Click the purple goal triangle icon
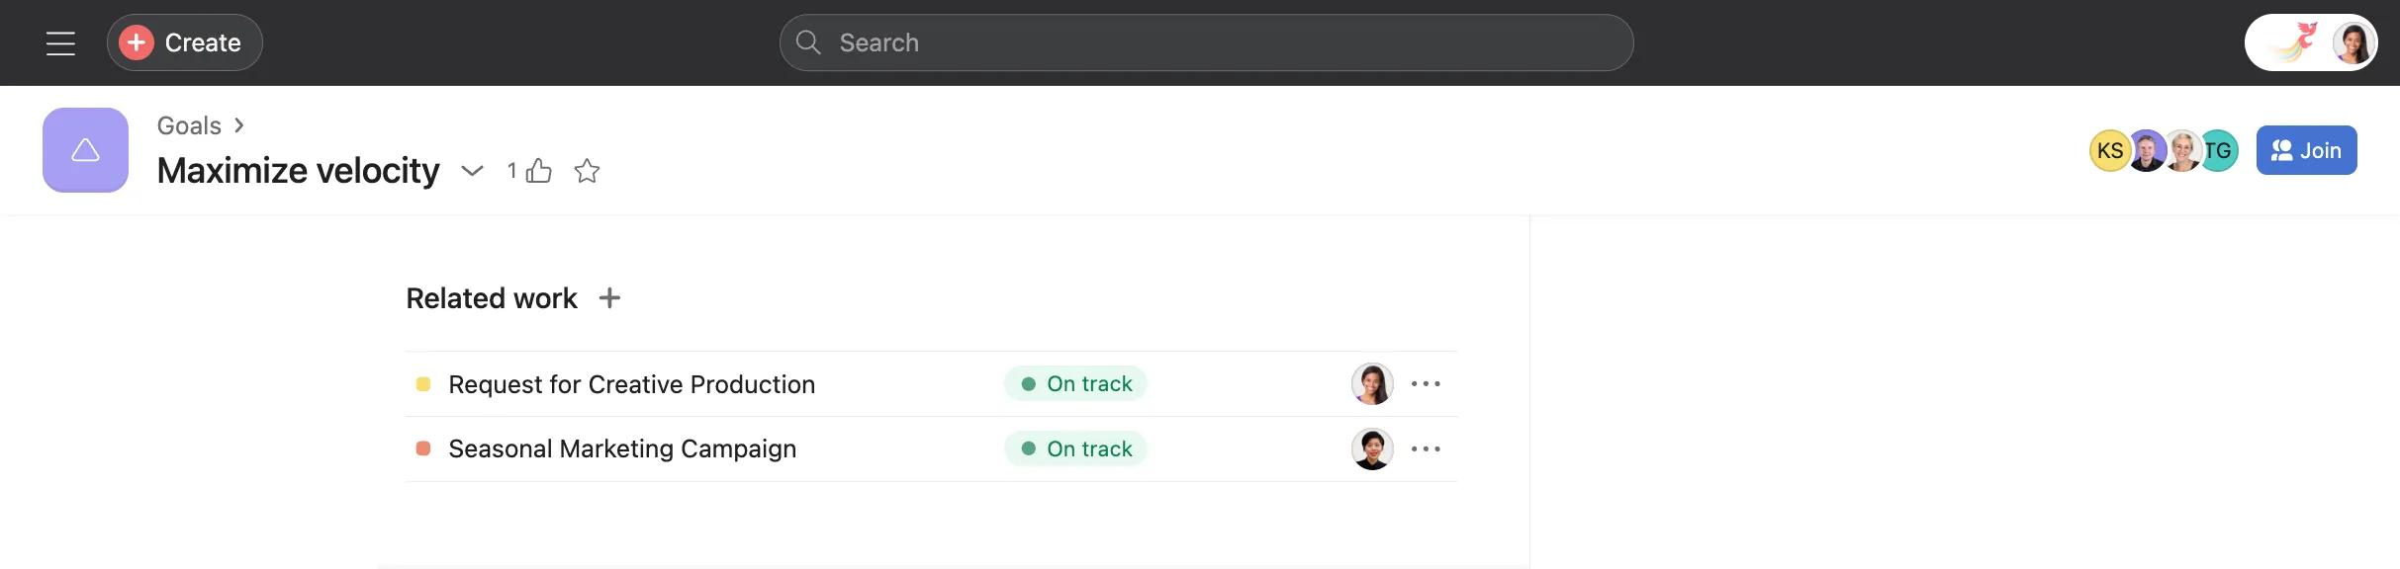The image size is (2400, 569). coord(85,150)
